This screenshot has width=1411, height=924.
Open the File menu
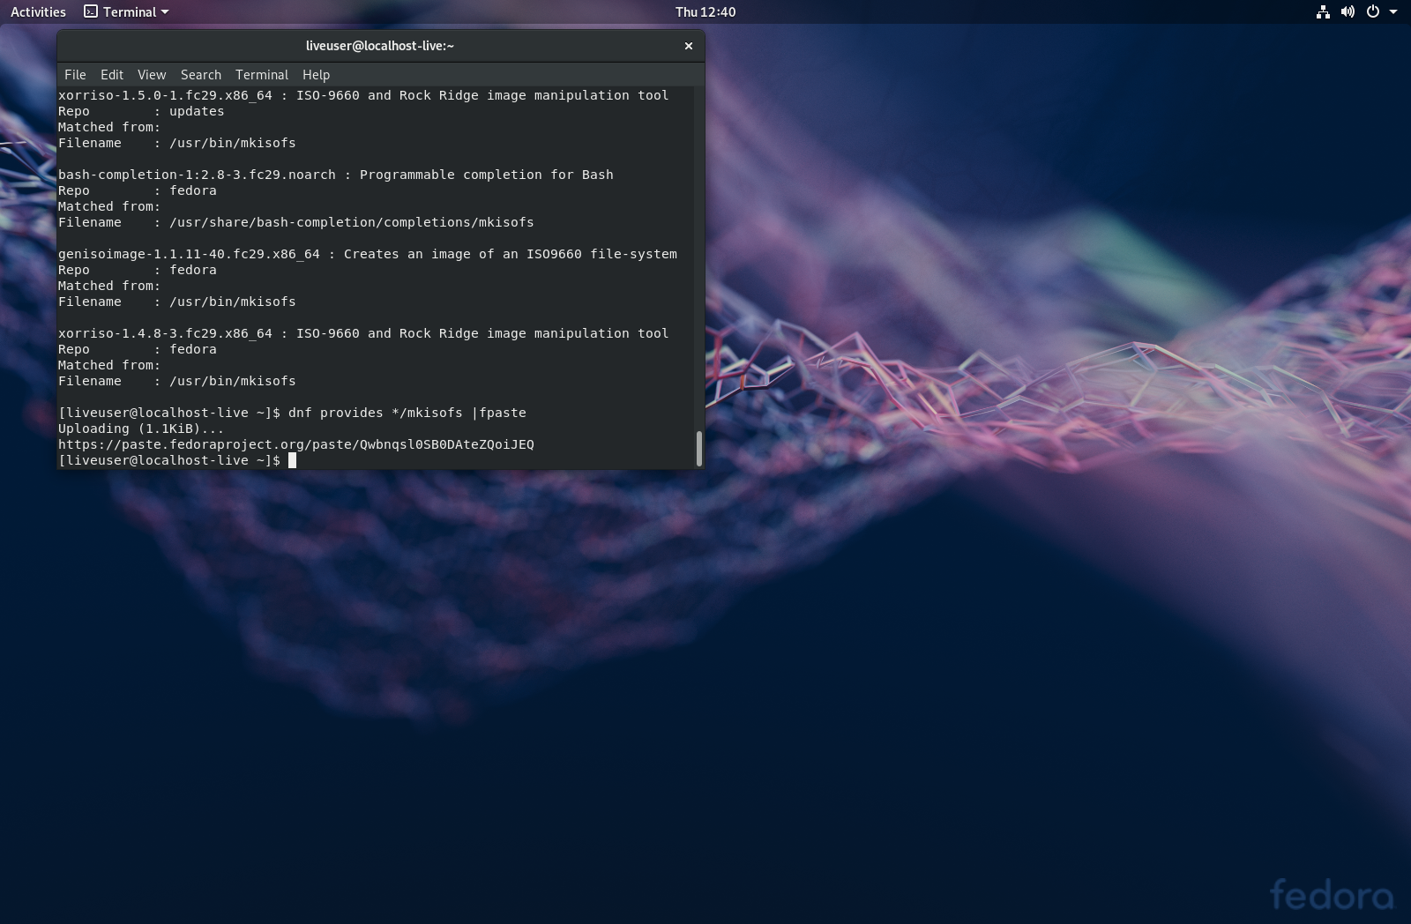75,75
